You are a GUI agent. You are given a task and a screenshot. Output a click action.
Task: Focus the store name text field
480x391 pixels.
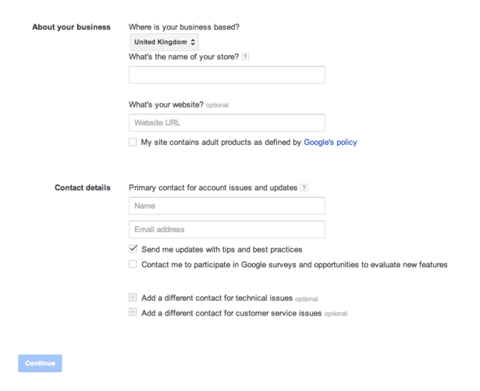click(227, 75)
